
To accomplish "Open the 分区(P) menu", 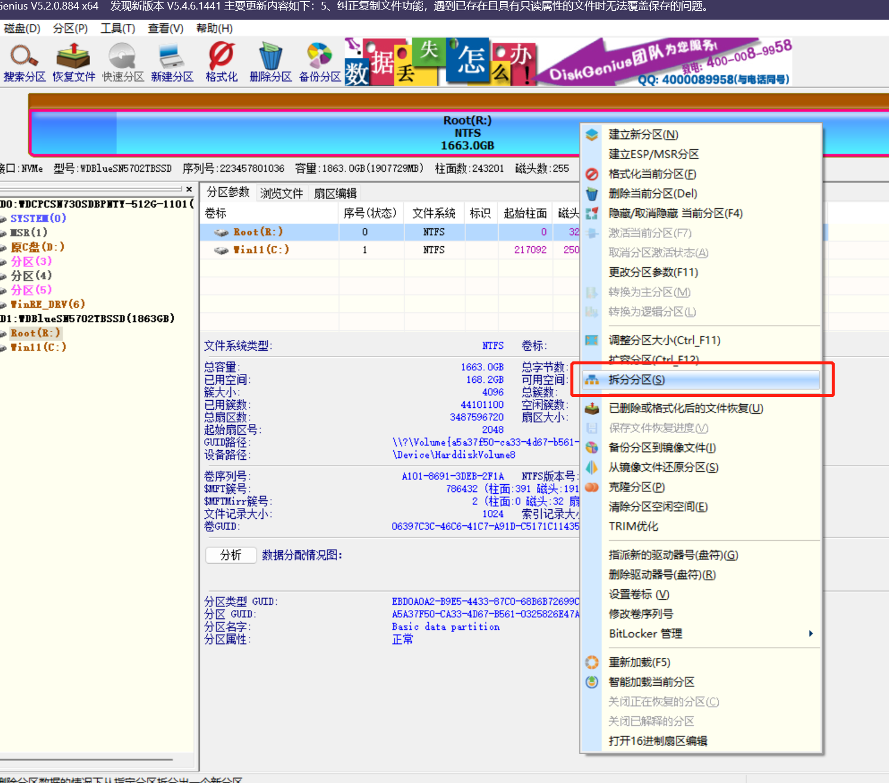I will 70,29.
